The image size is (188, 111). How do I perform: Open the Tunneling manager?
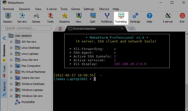point(121,18)
